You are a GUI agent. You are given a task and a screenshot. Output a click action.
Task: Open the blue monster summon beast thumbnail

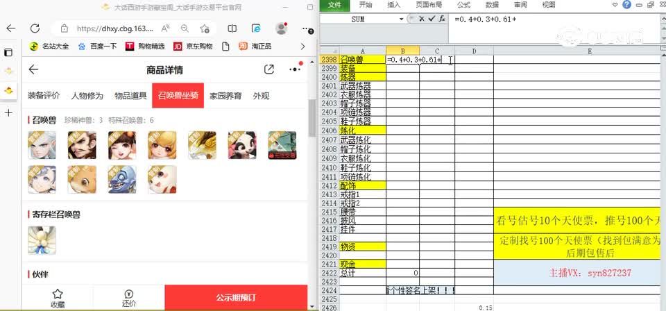coord(122,180)
